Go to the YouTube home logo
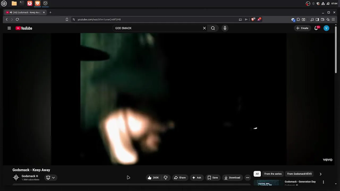This screenshot has height=191, width=340. 24,28
